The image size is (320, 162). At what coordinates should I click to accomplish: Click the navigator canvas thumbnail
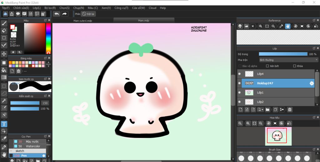click(x=278, y=136)
